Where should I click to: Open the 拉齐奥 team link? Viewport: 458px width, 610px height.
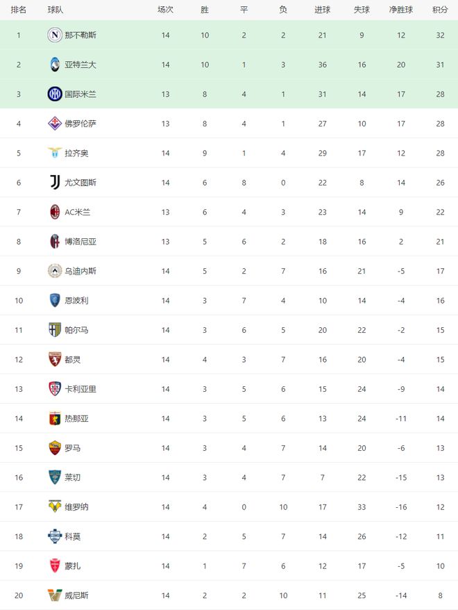[76, 153]
